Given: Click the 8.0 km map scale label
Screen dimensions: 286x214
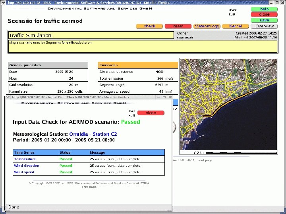Looking at the screenshot, I should point(199,153).
